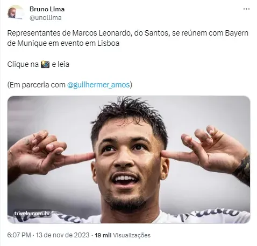Click the camera emoji in the tweet

[45, 64]
